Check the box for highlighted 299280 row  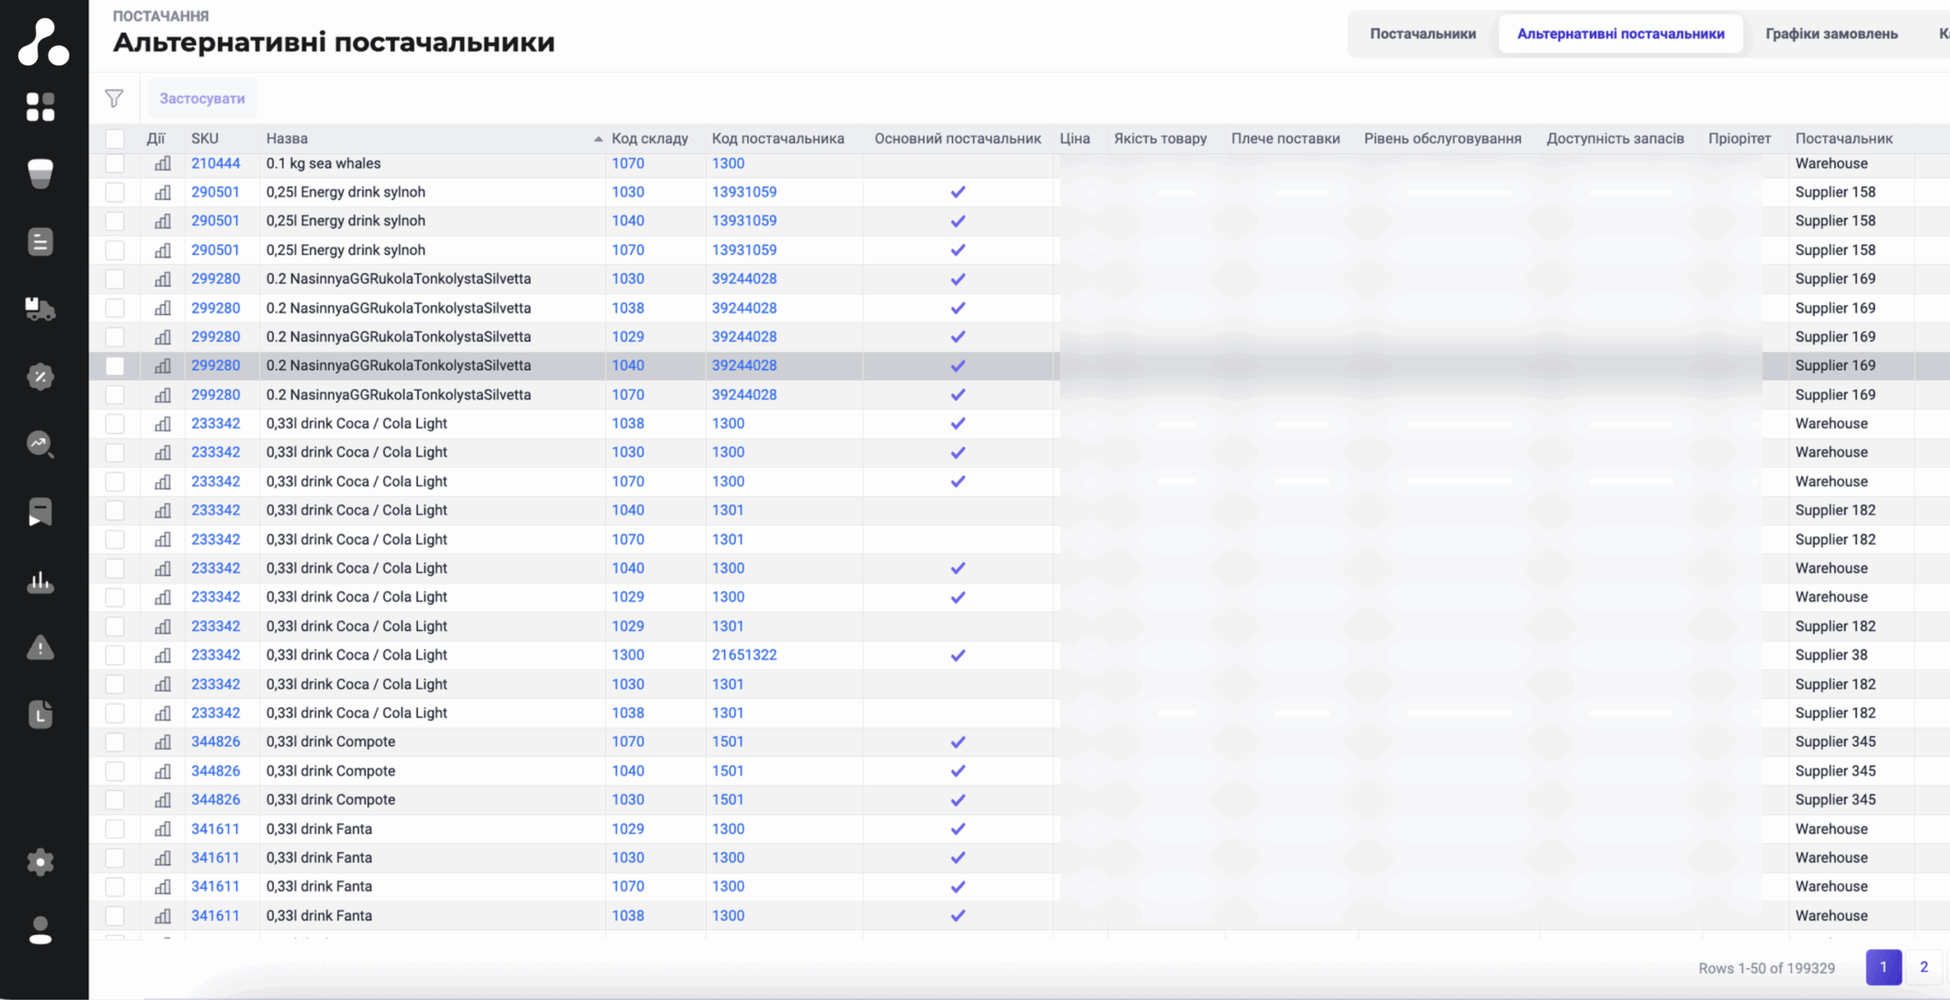115,366
